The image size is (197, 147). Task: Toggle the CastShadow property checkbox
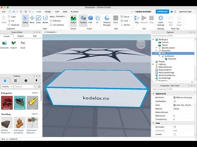click(x=175, y=101)
